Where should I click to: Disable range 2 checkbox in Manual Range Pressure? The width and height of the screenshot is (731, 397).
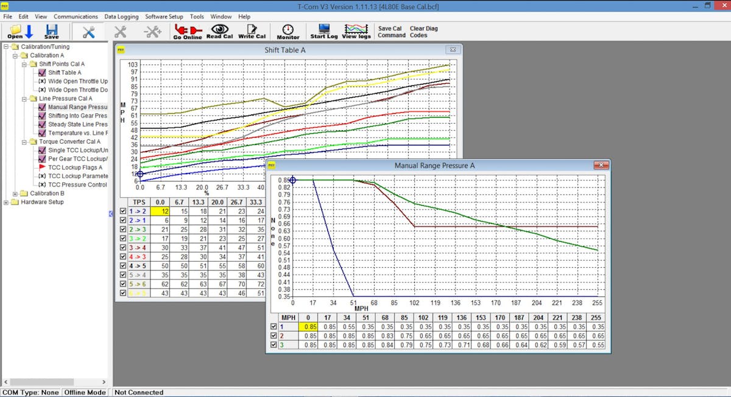pyautogui.click(x=273, y=336)
